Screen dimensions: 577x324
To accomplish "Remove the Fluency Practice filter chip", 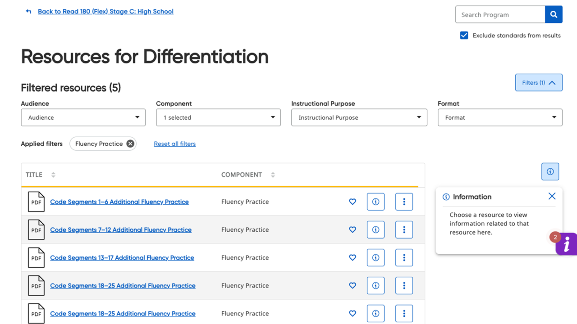I will point(130,144).
